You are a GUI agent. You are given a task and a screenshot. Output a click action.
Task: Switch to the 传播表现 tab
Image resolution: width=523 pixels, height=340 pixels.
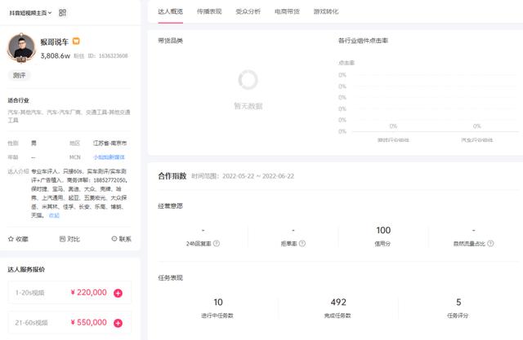(209, 11)
